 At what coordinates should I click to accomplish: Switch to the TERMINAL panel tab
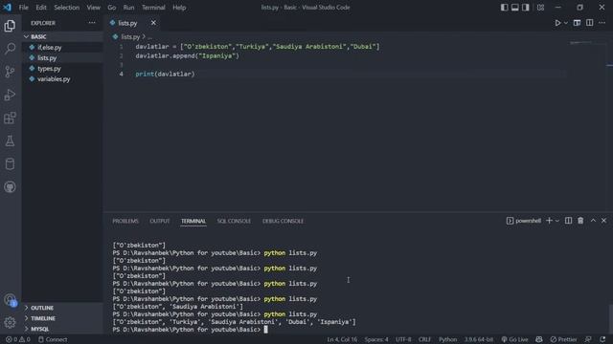(x=193, y=221)
